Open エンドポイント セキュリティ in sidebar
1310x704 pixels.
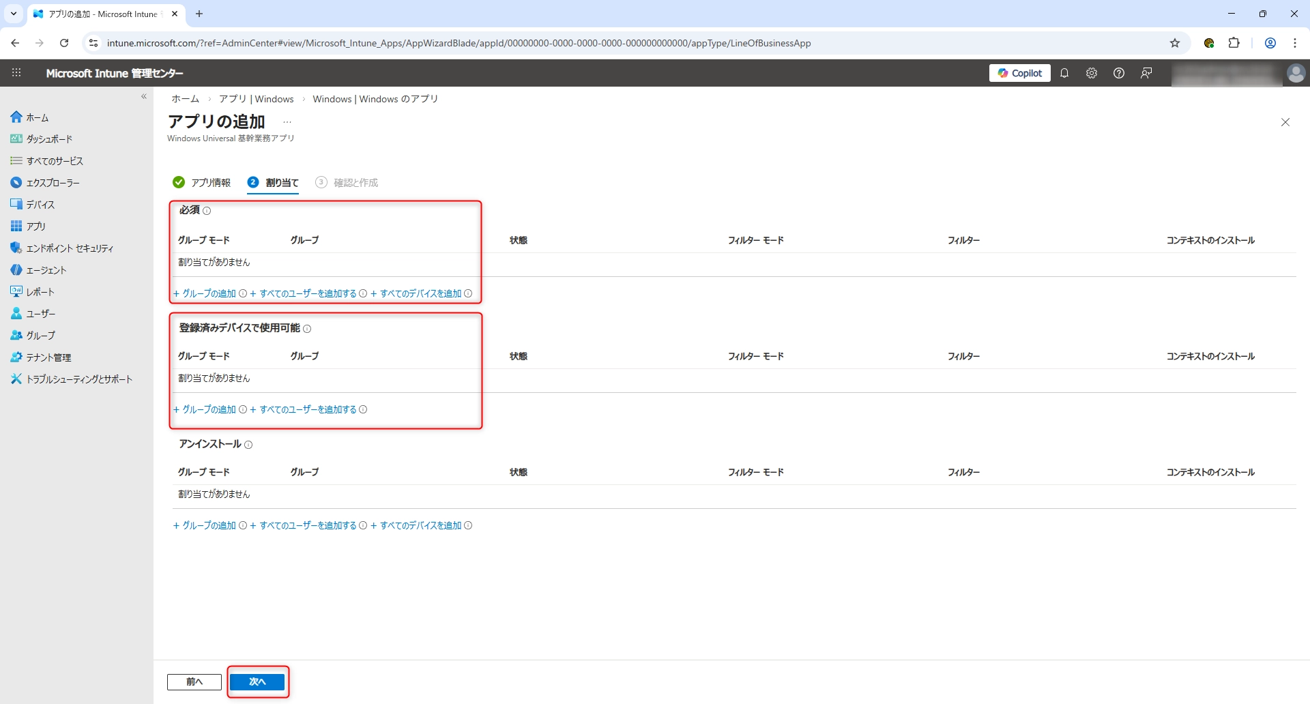(70, 248)
